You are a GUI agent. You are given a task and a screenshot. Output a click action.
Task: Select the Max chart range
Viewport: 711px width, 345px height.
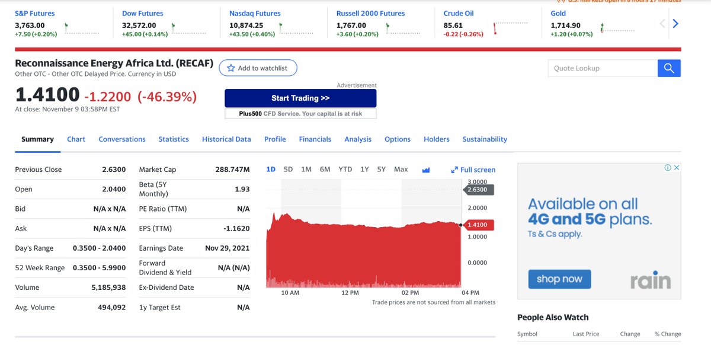point(401,170)
